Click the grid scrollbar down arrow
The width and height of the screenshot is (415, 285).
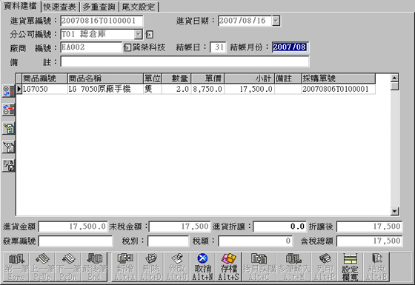click(x=394, y=211)
